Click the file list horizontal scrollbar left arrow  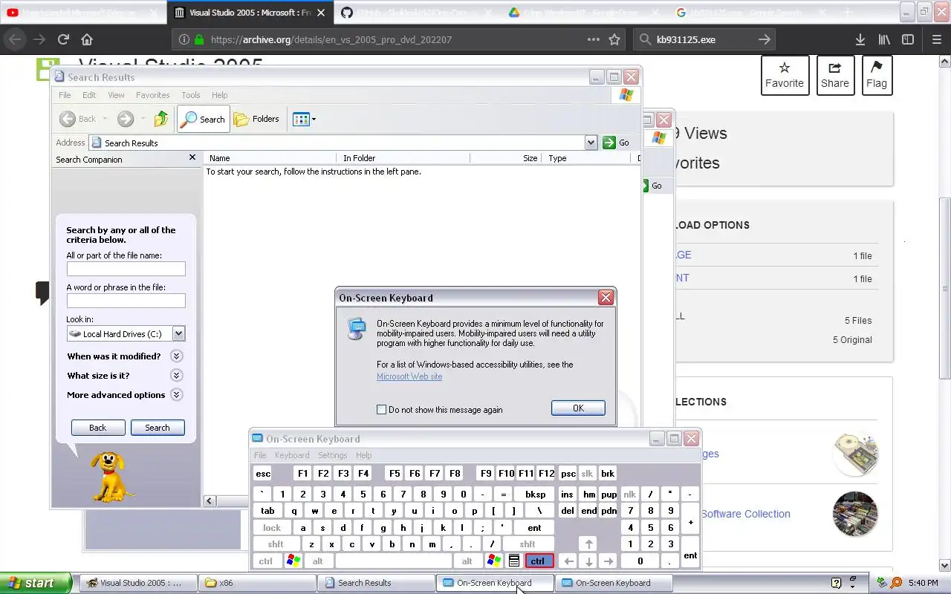click(x=210, y=501)
